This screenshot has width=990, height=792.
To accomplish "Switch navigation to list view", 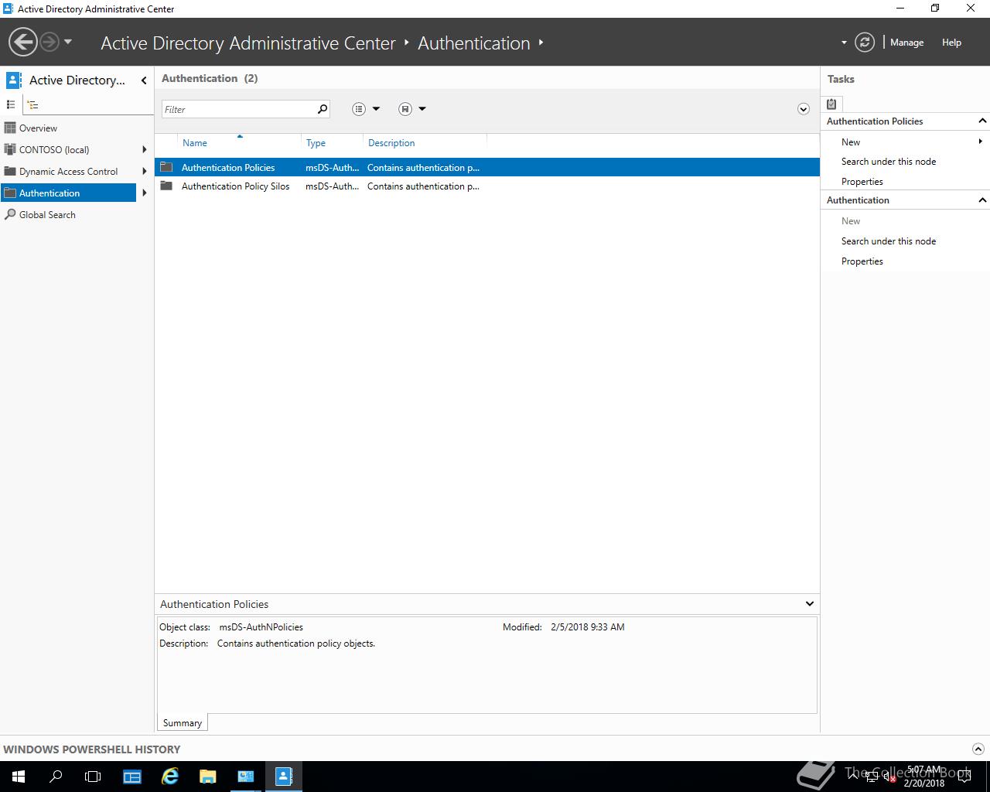I will (11, 104).
